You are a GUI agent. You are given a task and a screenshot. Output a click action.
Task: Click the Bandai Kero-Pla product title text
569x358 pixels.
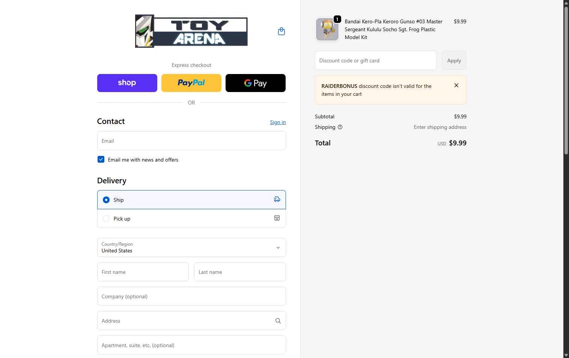pos(393,29)
